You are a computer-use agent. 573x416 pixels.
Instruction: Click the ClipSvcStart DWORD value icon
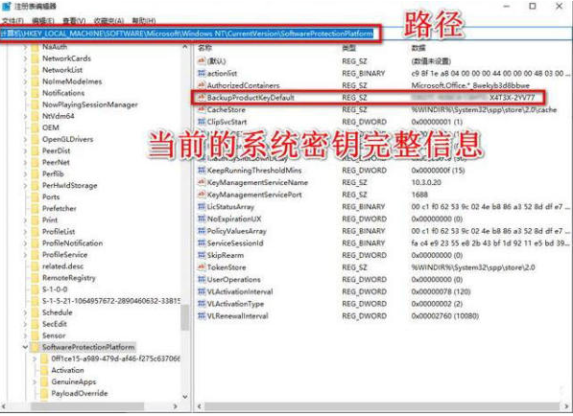[202, 122]
